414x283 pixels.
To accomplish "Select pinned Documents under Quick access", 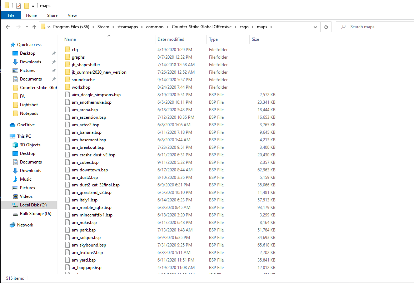I will (31, 79).
